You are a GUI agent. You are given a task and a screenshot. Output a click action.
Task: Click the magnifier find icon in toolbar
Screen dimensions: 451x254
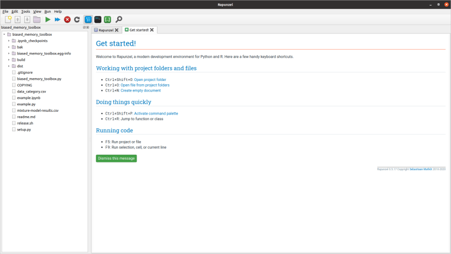[x=119, y=20]
